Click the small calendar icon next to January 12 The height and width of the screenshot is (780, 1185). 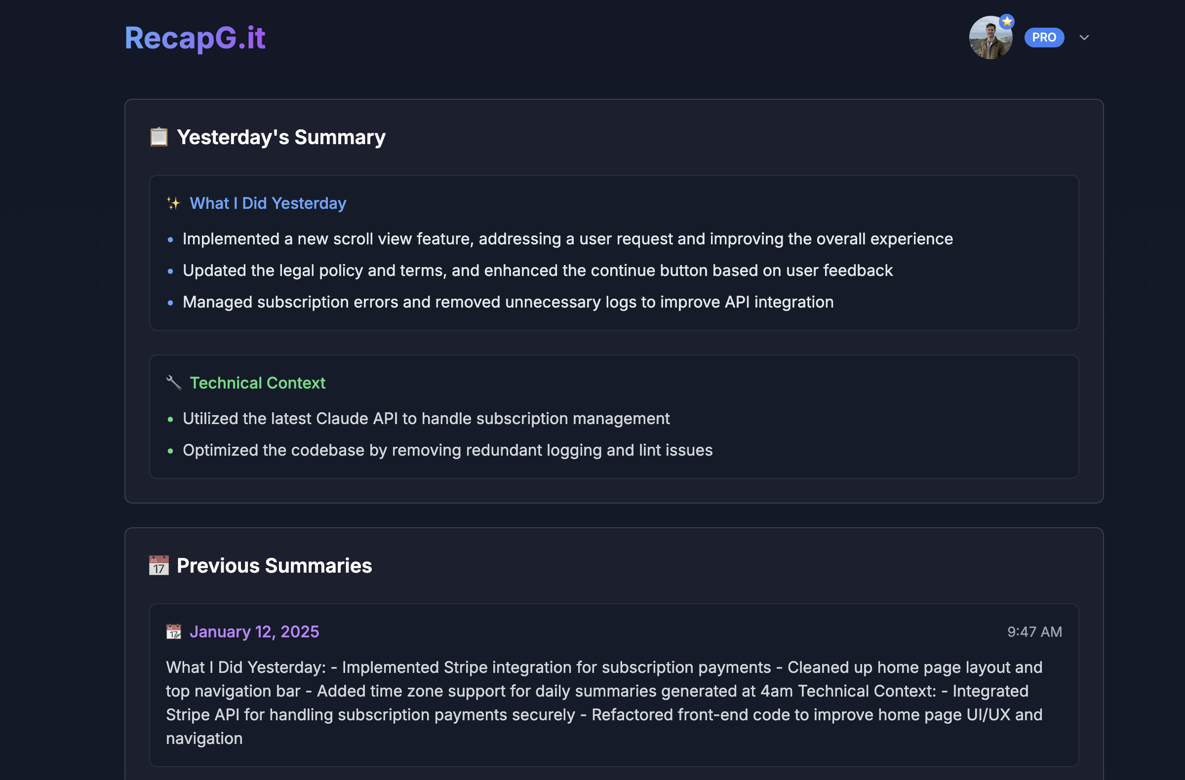pos(173,632)
